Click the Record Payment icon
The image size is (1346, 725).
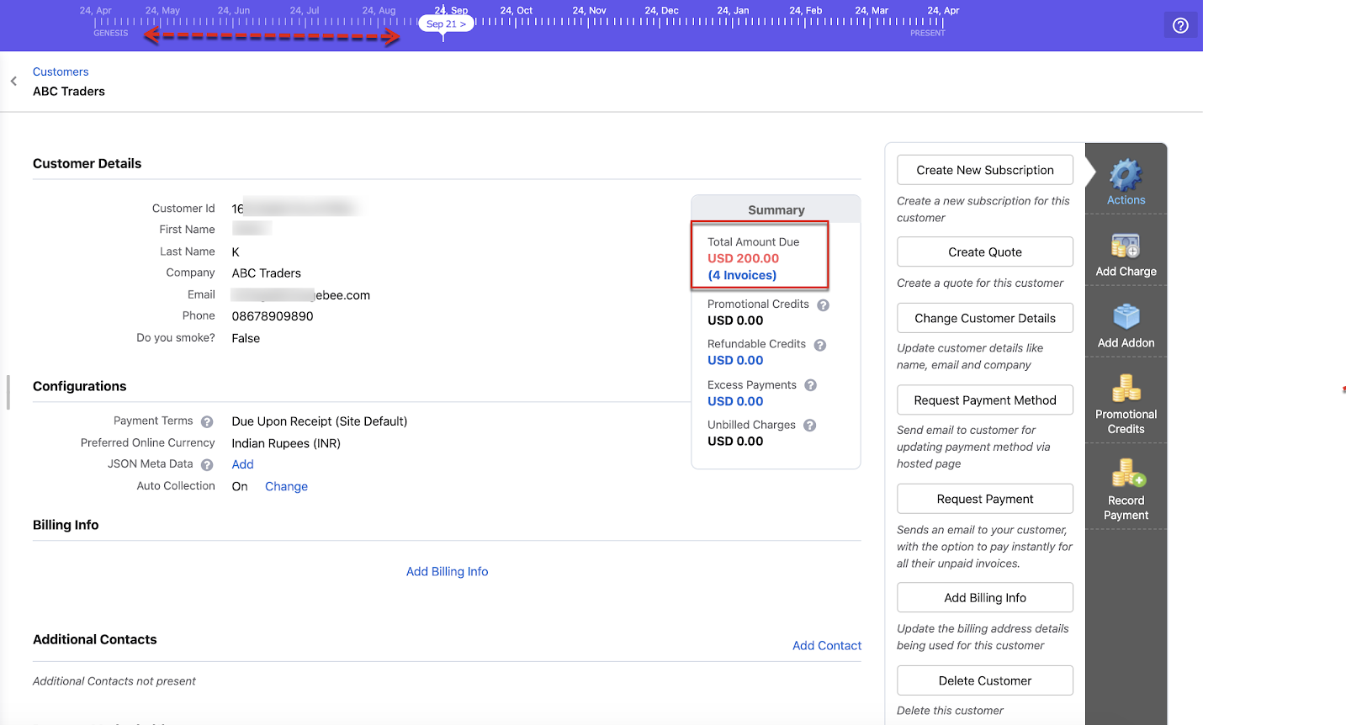click(1126, 474)
